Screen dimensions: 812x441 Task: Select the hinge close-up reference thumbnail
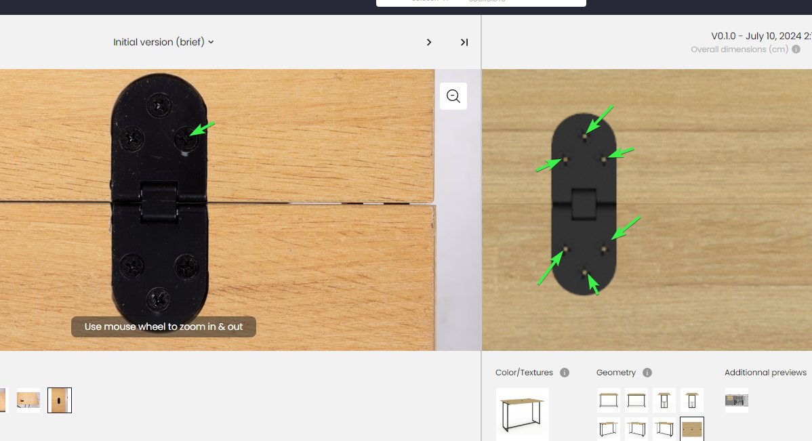[x=60, y=400]
